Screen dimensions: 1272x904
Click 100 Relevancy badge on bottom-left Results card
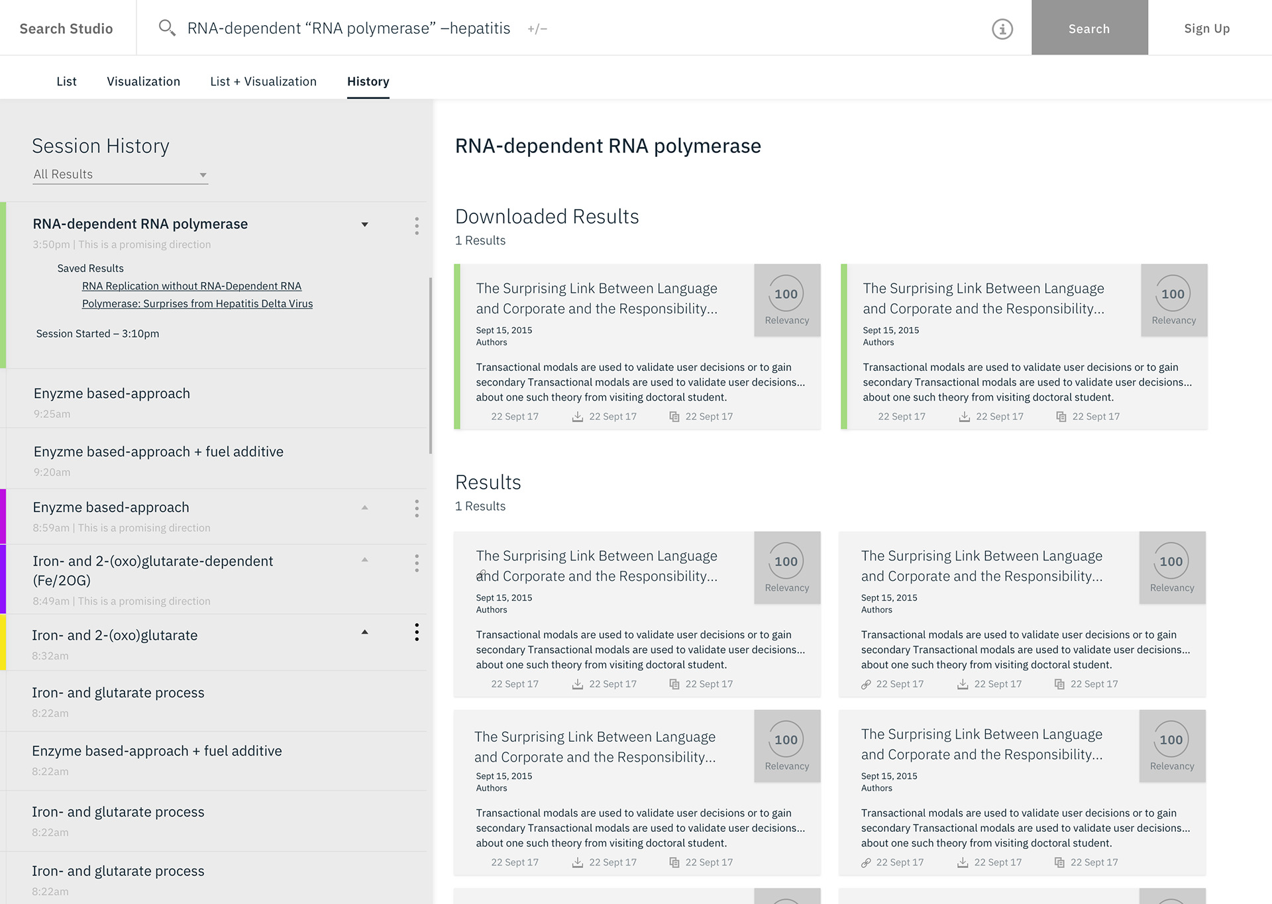[x=787, y=746]
